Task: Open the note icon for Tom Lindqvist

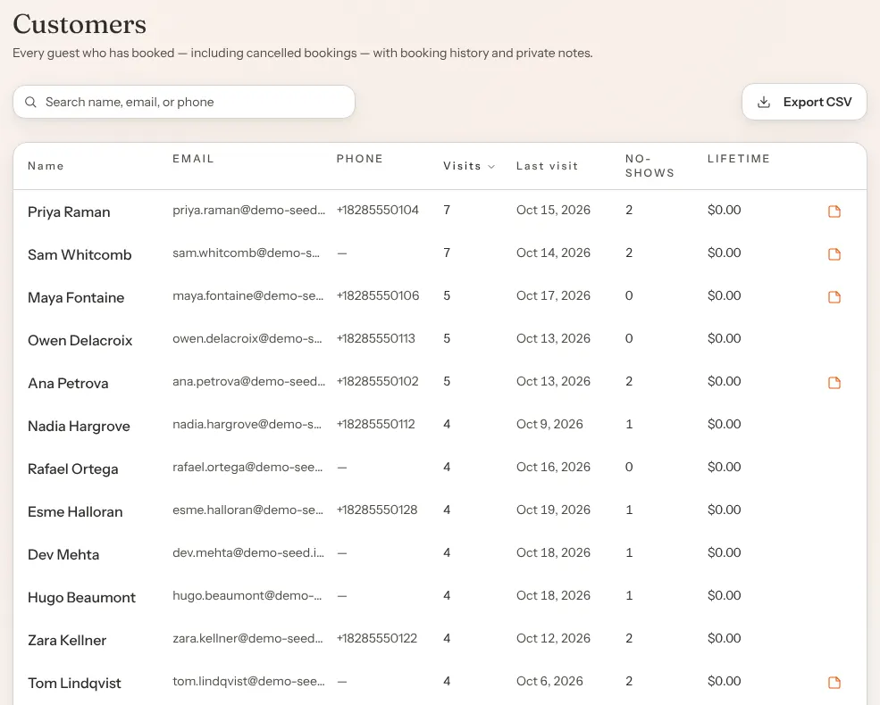Action: coord(834,683)
